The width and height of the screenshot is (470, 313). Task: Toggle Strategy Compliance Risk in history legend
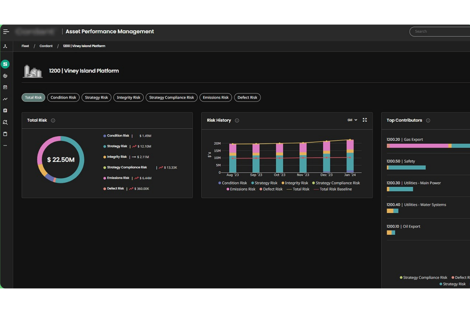point(336,183)
